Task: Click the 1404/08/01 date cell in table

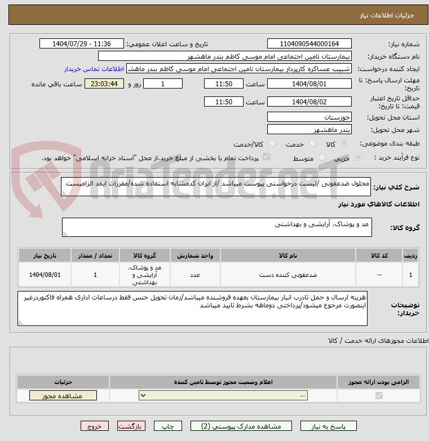Action: click(x=45, y=275)
